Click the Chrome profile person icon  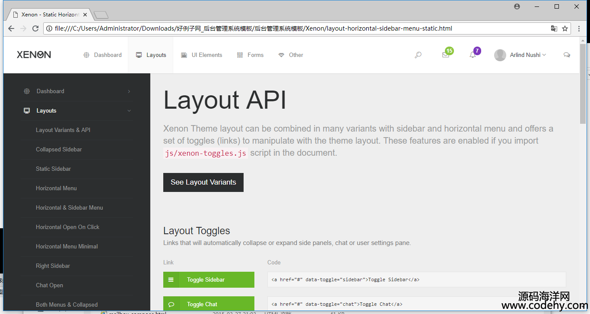click(x=517, y=6)
